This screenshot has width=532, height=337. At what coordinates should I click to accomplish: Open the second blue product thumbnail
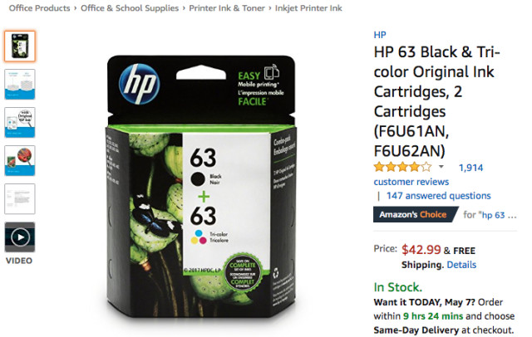20,85
